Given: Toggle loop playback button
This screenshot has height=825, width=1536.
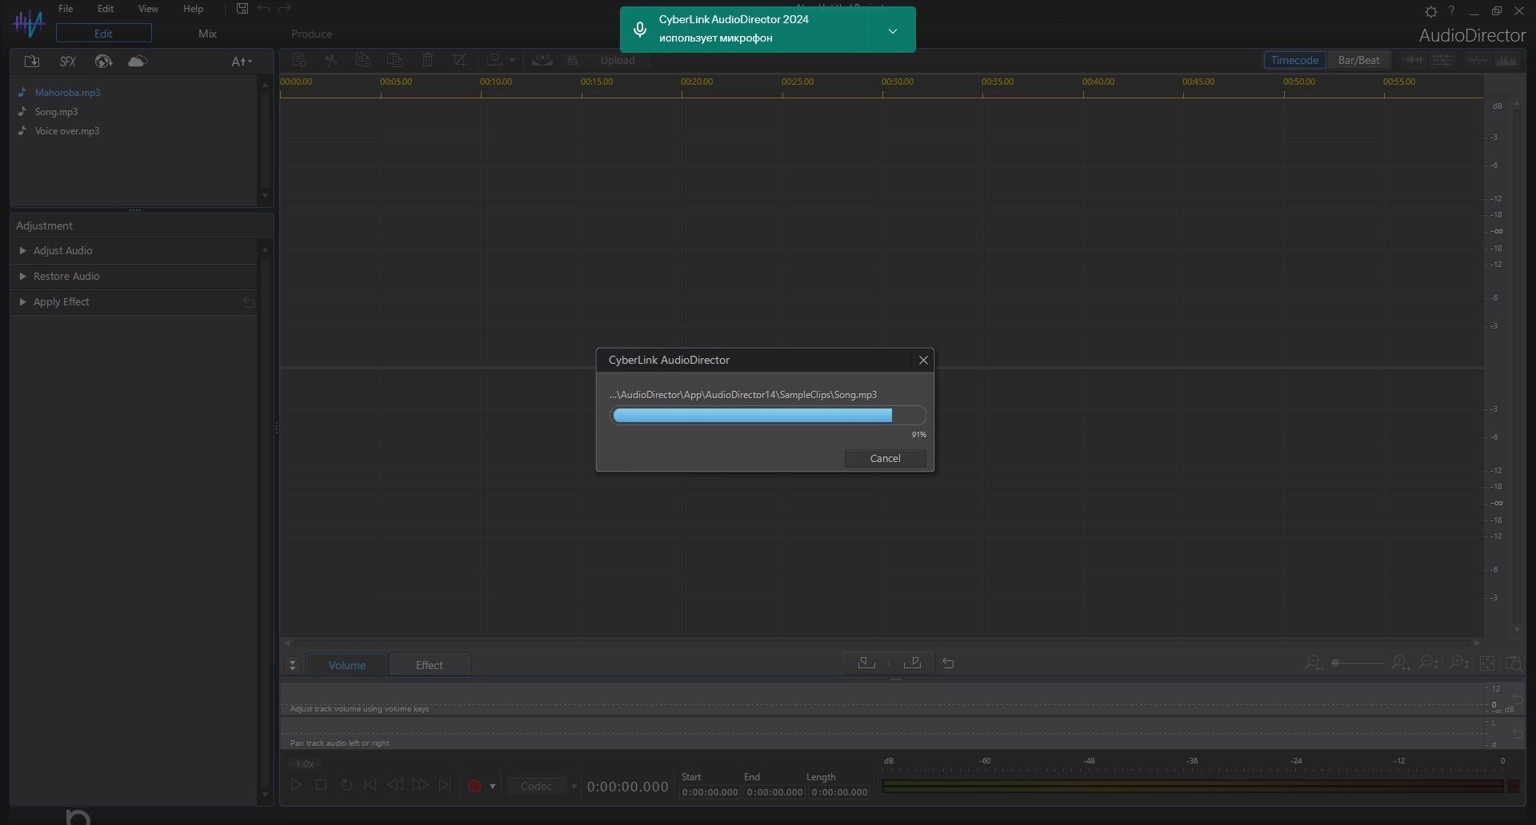Looking at the screenshot, I should (346, 786).
